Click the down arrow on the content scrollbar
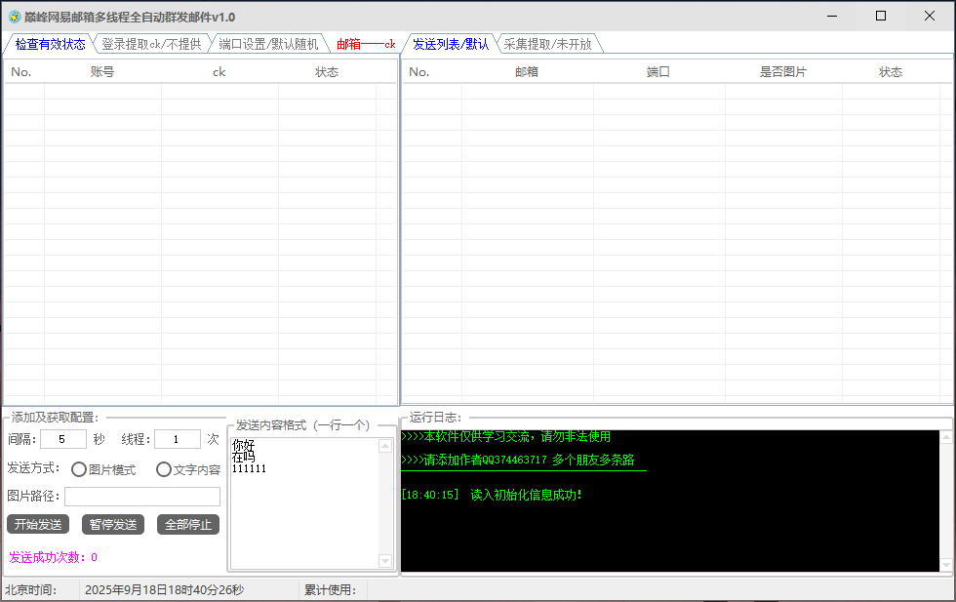Screen dimensions: 956x602 (383, 561)
